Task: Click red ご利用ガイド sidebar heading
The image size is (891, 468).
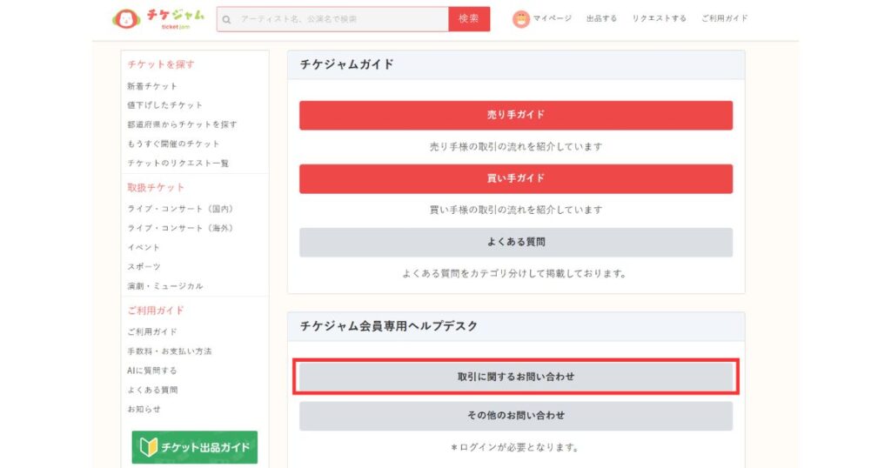Action: point(156,311)
